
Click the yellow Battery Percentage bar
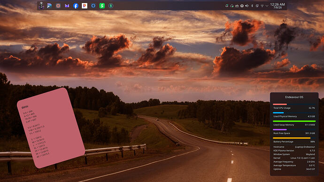292,138
